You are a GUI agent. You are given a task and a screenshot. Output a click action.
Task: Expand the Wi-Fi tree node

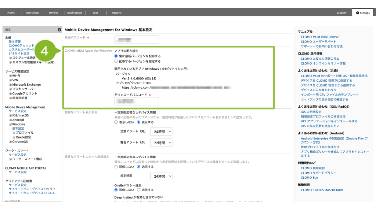click(10, 76)
